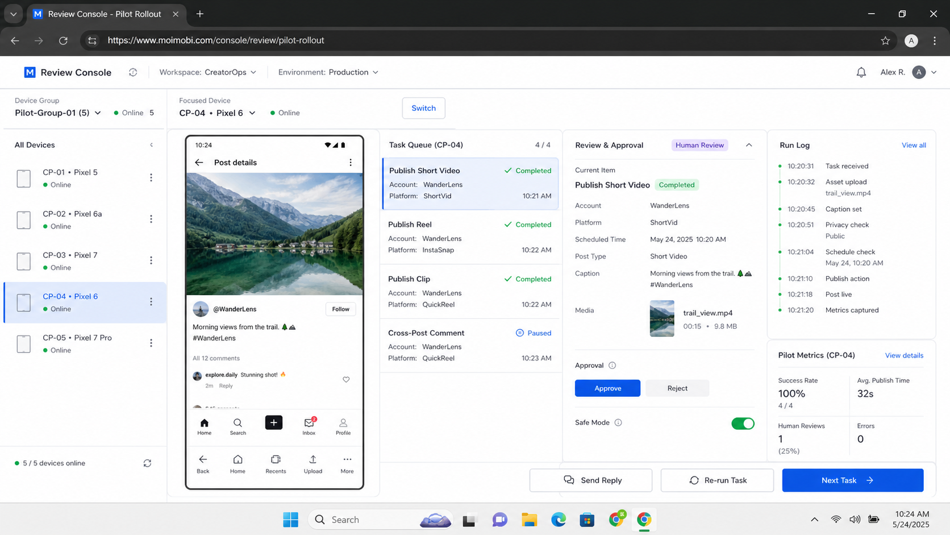This screenshot has height=535, width=950.
Task: Reject the current item
Action: [677, 388]
